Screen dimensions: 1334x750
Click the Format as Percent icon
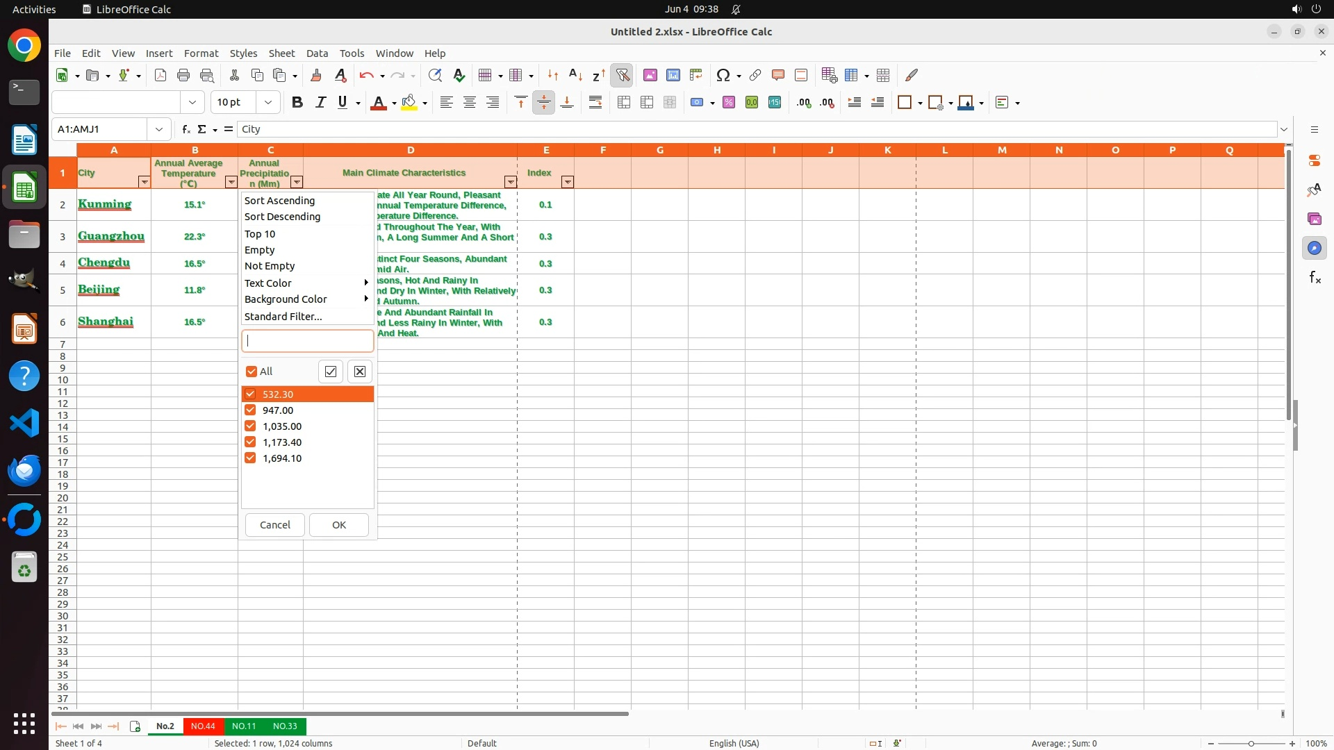click(x=729, y=102)
